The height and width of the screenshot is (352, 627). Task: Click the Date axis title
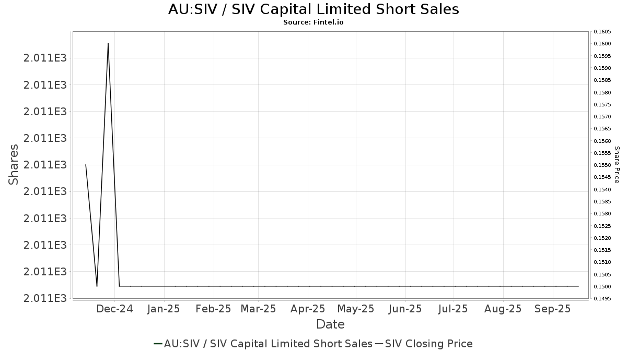pyautogui.click(x=330, y=324)
